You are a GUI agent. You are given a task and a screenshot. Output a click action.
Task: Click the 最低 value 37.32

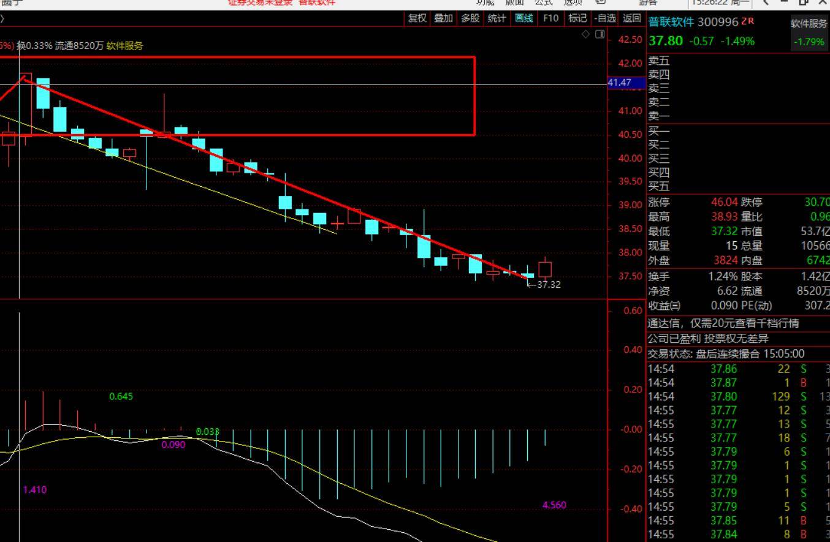click(x=725, y=231)
